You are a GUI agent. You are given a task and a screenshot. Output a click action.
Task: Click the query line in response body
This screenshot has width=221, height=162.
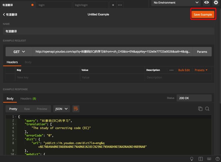click(49, 121)
